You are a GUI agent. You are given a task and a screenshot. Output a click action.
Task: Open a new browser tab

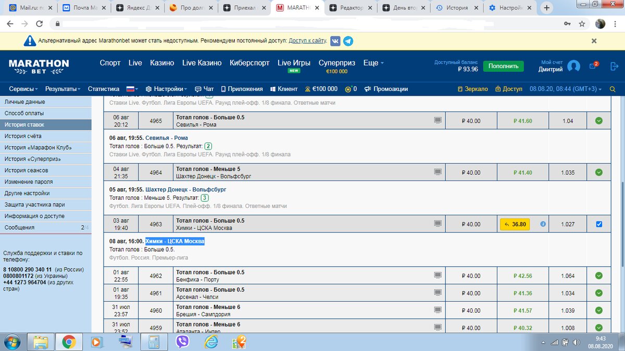click(x=546, y=8)
